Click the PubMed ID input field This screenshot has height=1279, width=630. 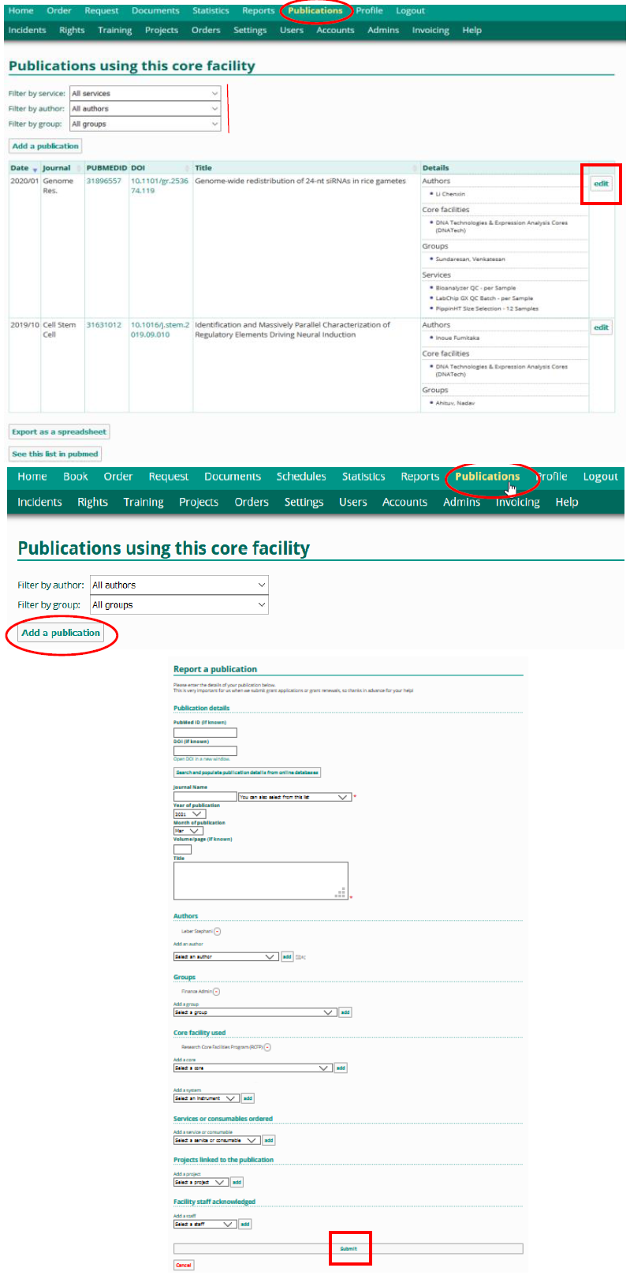[x=205, y=732]
